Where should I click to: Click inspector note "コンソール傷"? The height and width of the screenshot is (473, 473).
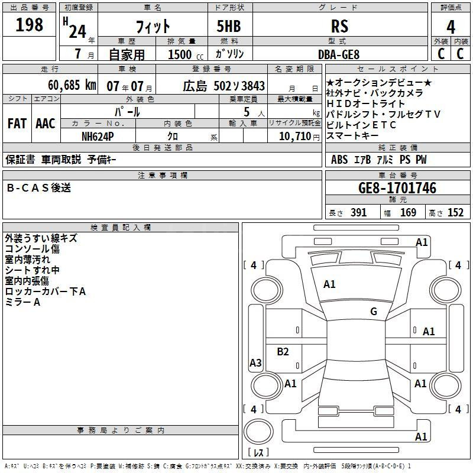coord(33,248)
